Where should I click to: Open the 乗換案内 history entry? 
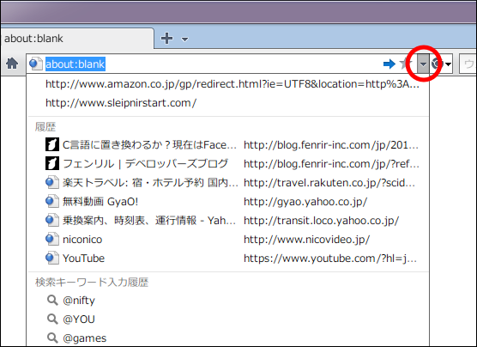click(x=228, y=220)
